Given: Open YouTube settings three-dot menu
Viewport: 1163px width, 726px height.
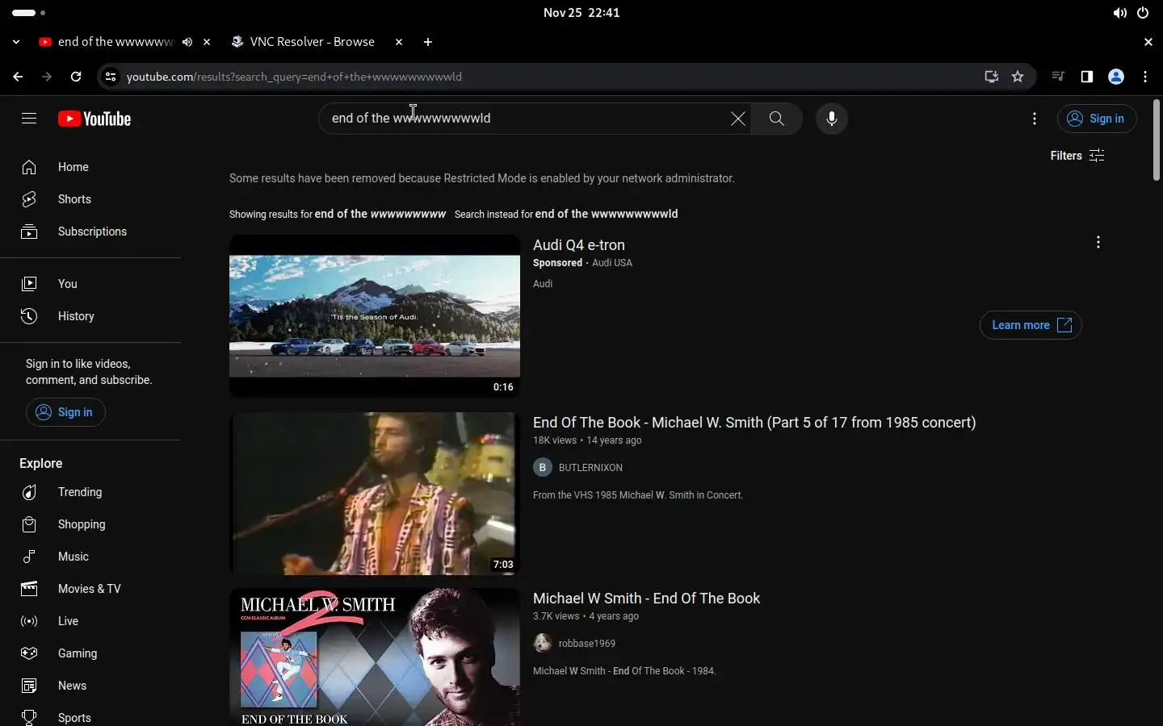Looking at the screenshot, I should coord(1035,119).
